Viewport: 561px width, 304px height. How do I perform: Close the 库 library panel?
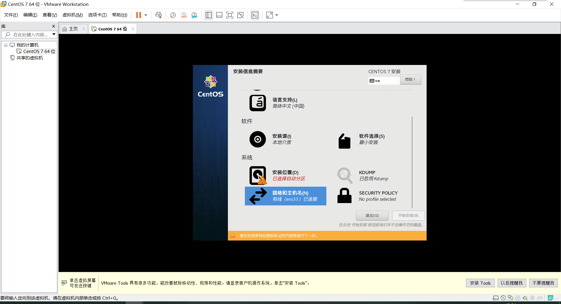point(53,26)
